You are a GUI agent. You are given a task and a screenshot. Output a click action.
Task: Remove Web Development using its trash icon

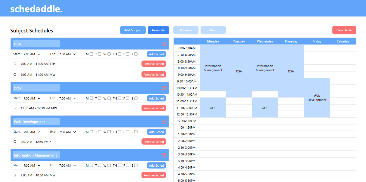tap(164, 122)
